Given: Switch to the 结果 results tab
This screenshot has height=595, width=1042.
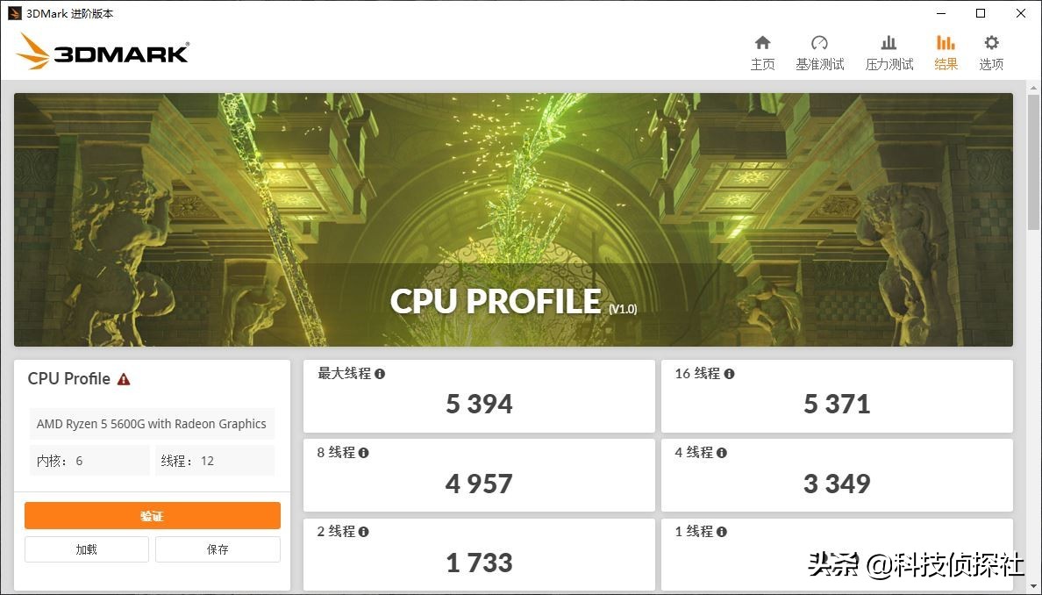Looking at the screenshot, I should 946,51.
